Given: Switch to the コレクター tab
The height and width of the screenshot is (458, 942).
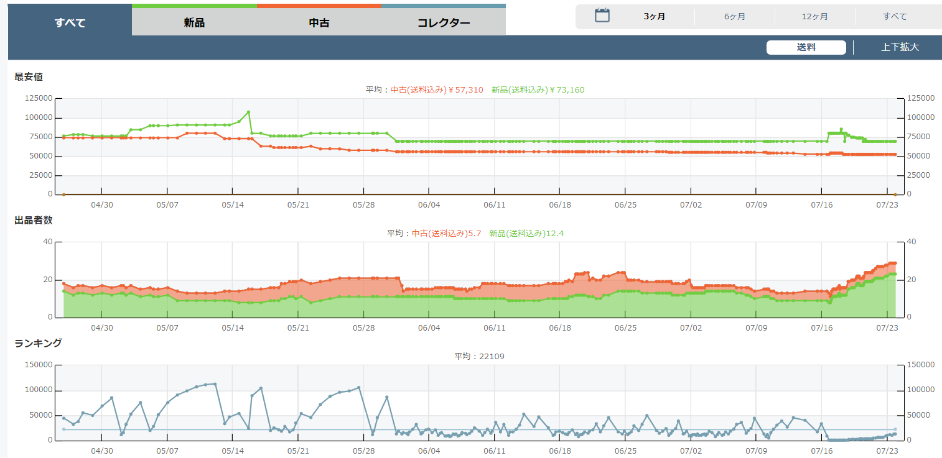Looking at the screenshot, I should click(x=444, y=23).
